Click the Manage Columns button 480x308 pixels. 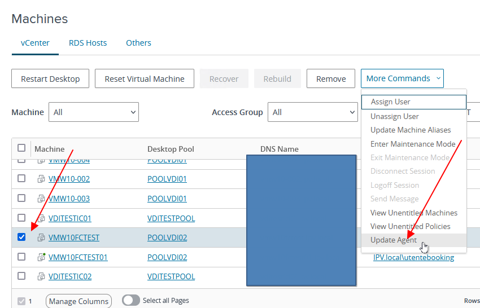pyautogui.click(x=78, y=301)
